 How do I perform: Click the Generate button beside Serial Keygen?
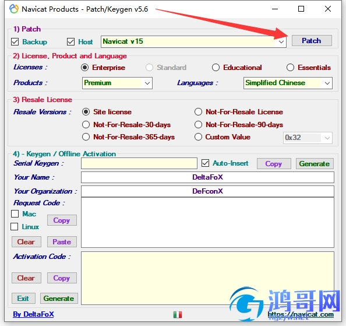point(315,164)
